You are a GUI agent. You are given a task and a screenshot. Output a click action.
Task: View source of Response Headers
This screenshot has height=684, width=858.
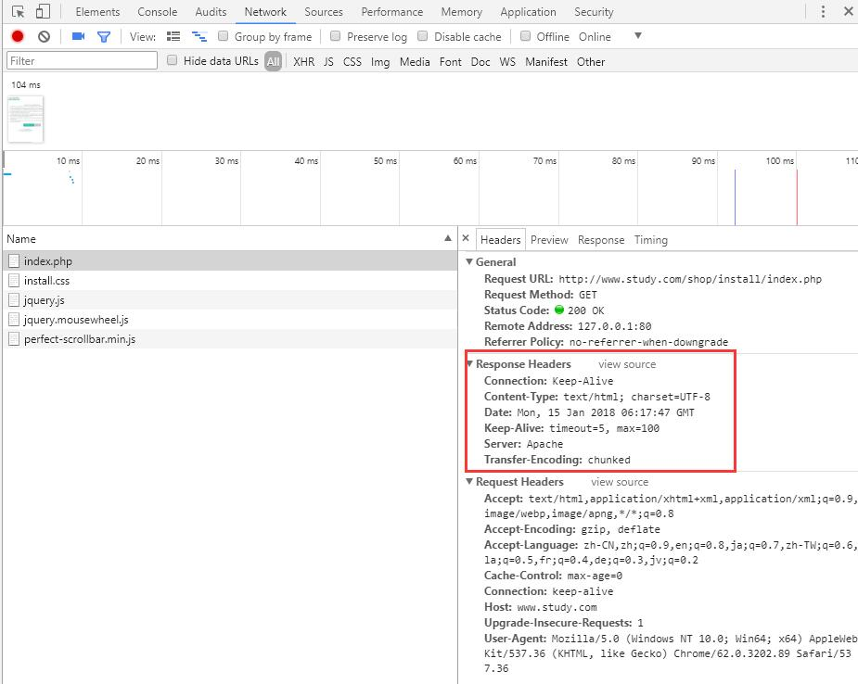(627, 364)
